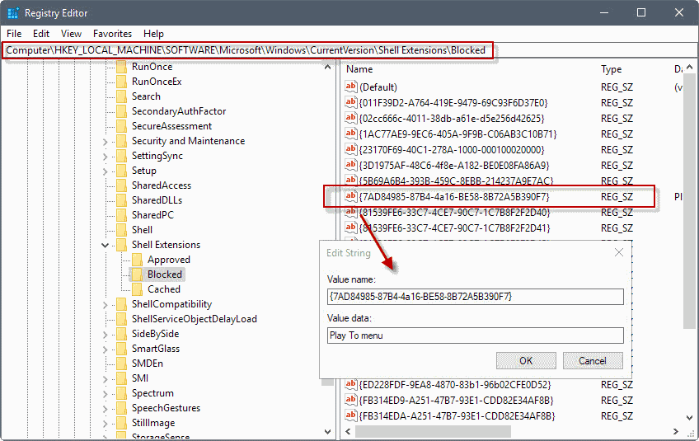Select value {81539FE6-33C7-4CE7-90C7-1C7B8F2F2D40}
This screenshot has width=699, height=441.
tap(454, 212)
